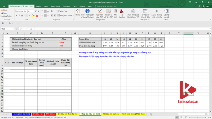Image resolution: width=212 pixels, height=119 pixels.
Task: Expand the font name dropdown
Action: pyautogui.click(x=26, y=11)
